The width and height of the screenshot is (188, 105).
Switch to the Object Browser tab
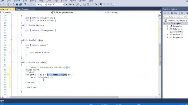click(22, 9)
